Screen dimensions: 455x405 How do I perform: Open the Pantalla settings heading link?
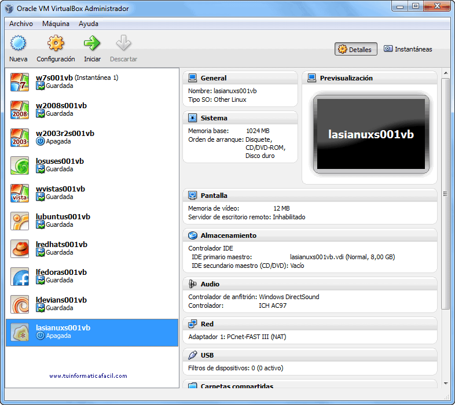point(214,196)
